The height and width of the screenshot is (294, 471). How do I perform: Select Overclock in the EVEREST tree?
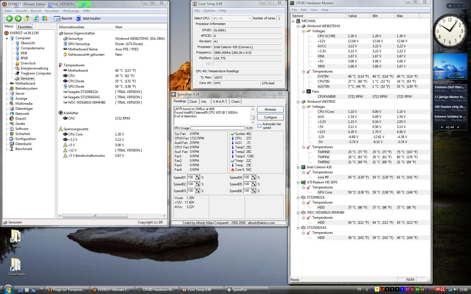(28, 63)
